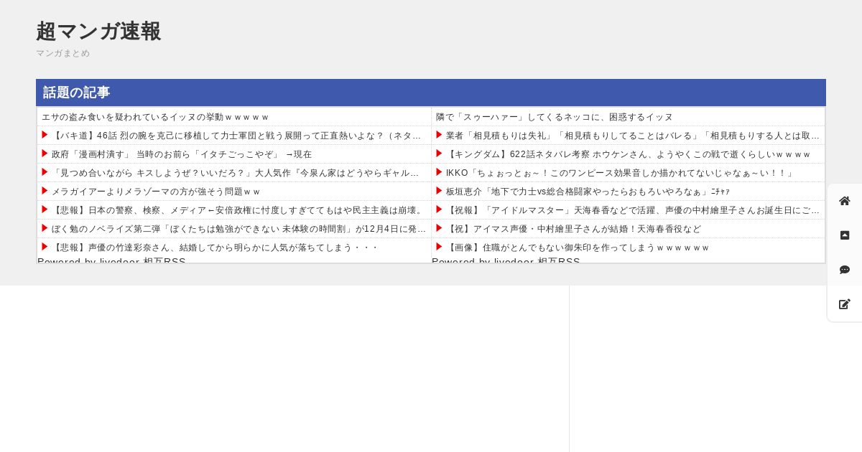Click the 話題の記事 header bar

(431, 93)
